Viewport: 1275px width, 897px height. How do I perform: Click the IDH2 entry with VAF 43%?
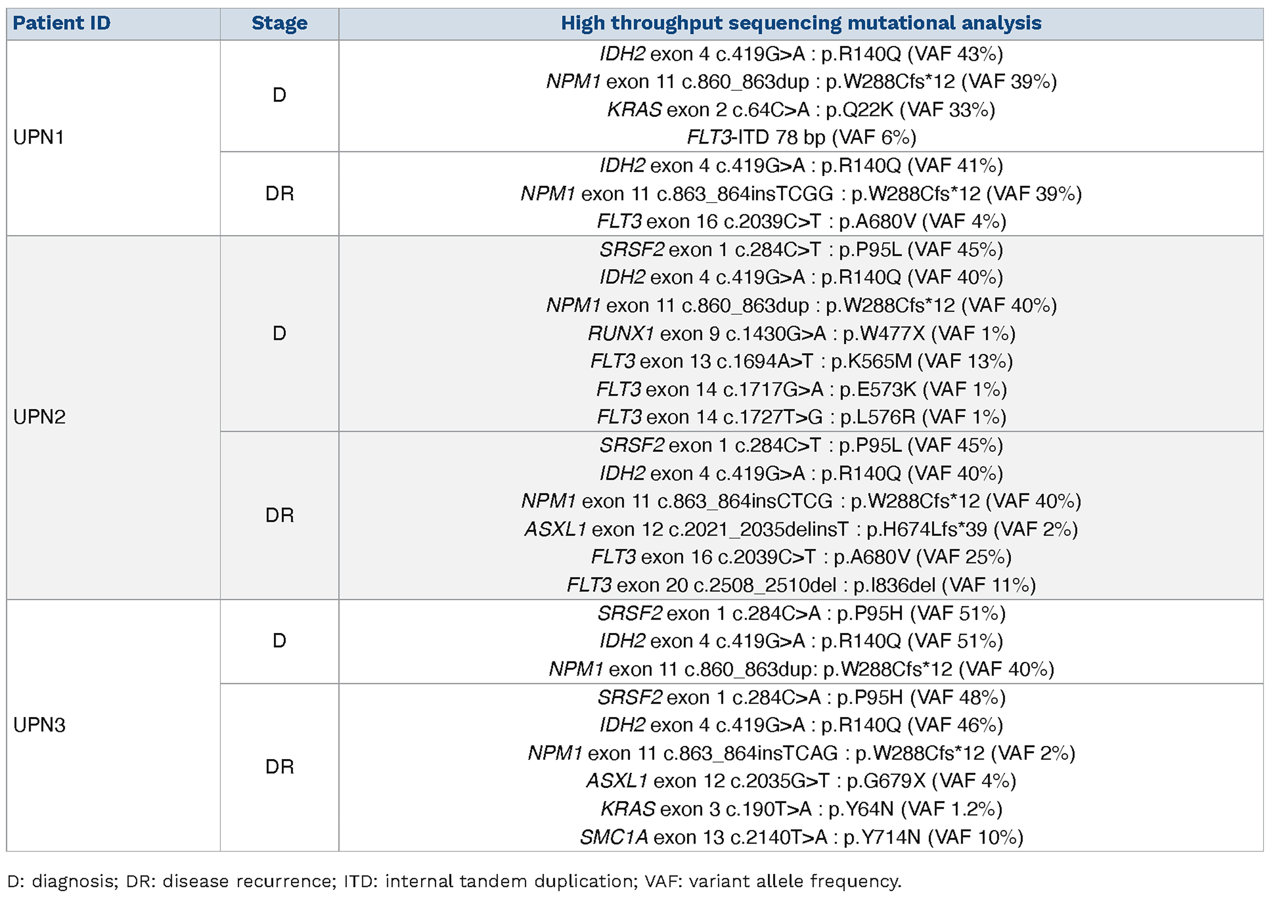pyautogui.click(x=801, y=54)
